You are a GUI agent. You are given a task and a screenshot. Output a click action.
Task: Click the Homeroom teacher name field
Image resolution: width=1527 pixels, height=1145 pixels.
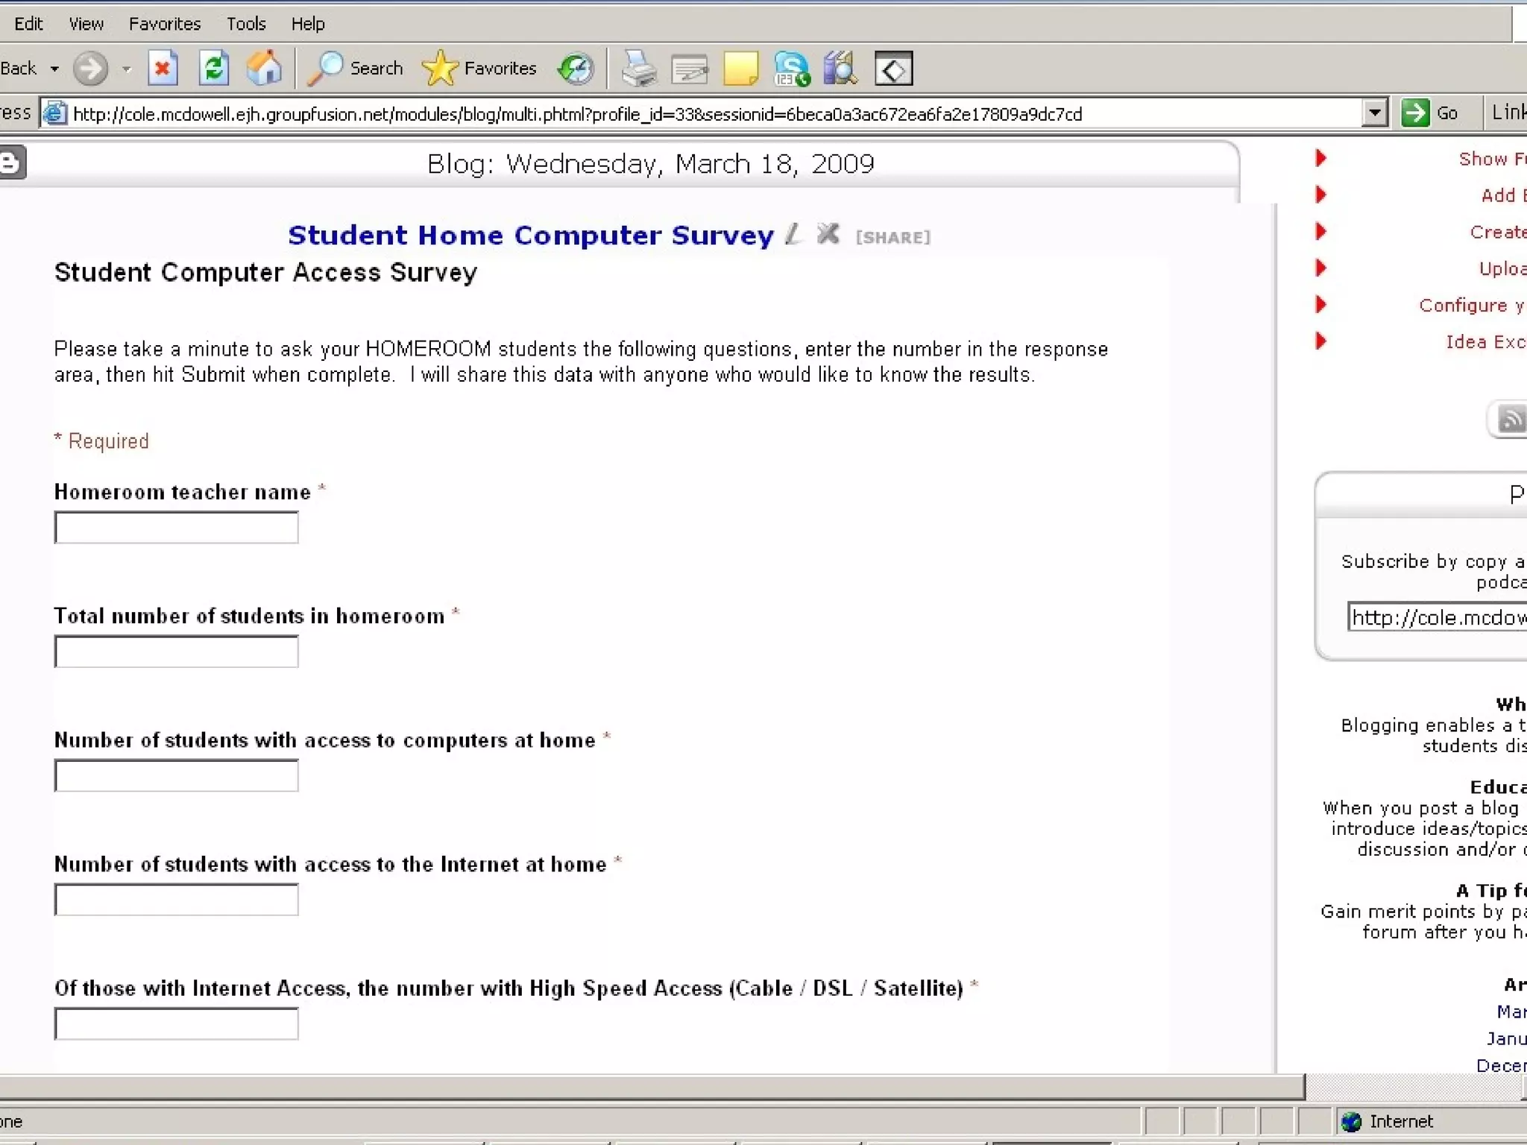(x=177, y=528)
